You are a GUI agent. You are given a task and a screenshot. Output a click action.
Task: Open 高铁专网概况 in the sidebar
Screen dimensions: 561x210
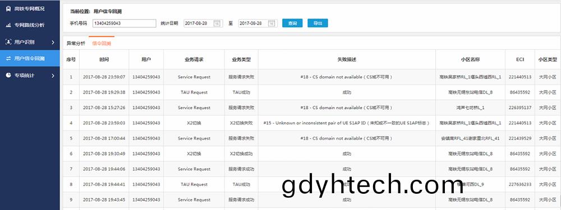click(x=30, y=8)
